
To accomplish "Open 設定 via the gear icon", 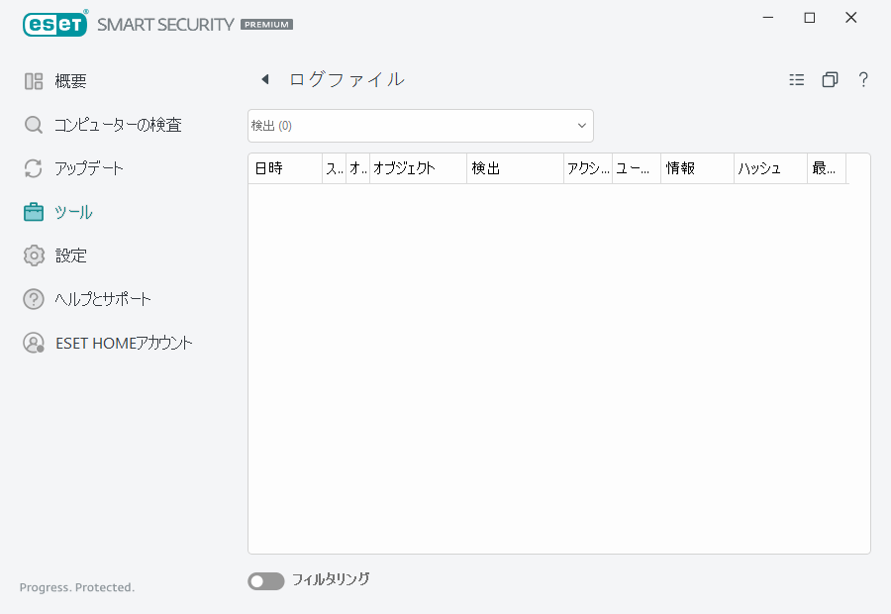I will 33,255.
